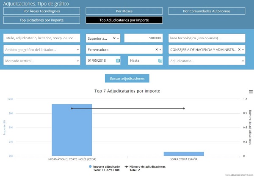This screenshot has height=177, width=254.
Task: Select the Por Meses chart type
Action: pyautogui.click(x=124, y=11)
